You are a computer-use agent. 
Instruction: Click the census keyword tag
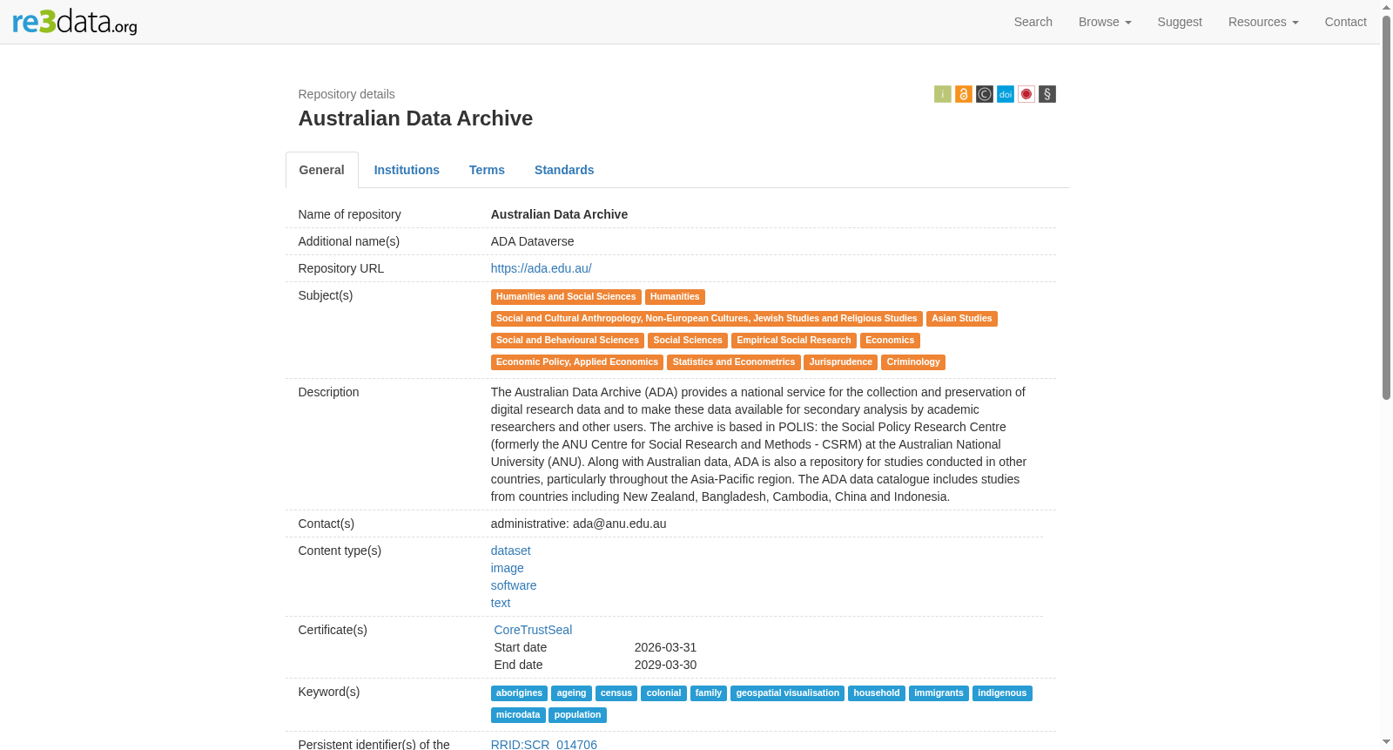[x=616, y=693]
